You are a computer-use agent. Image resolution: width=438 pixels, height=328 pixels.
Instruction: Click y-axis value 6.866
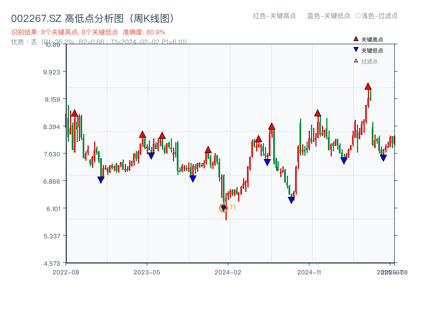(51, 181)
